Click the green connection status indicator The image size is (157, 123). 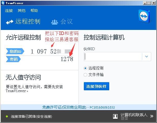coord(7,116)
